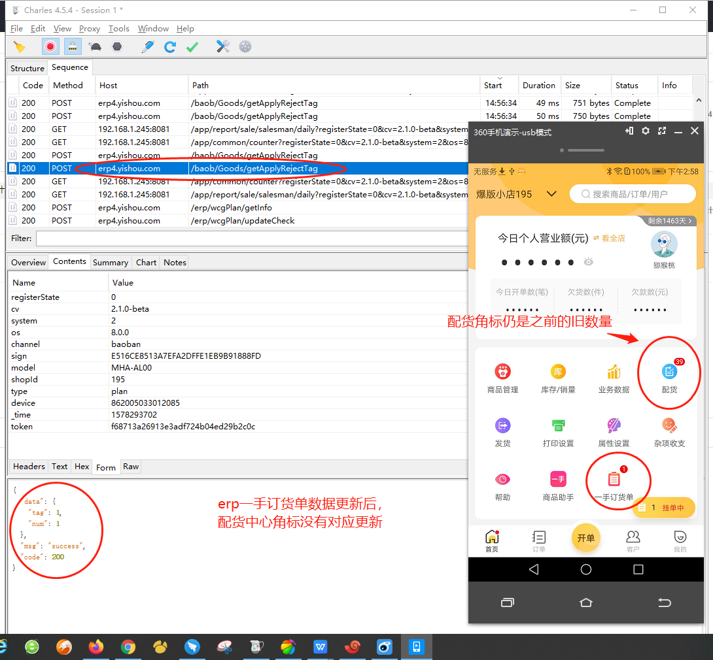Screen dimensions: 713x660
Task: Tap the 剩余1463天 badge
Action: [x=670, y=221]
